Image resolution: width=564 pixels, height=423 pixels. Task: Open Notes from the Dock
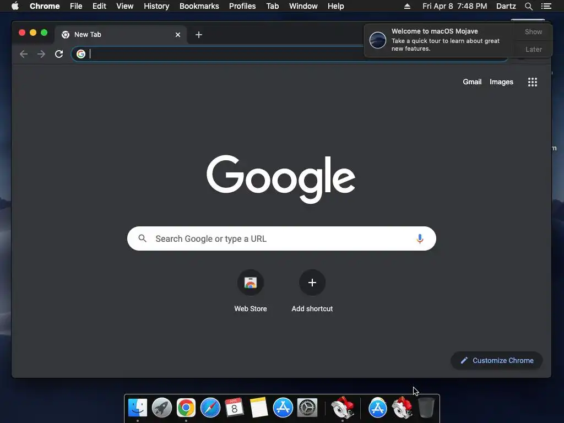259,408
